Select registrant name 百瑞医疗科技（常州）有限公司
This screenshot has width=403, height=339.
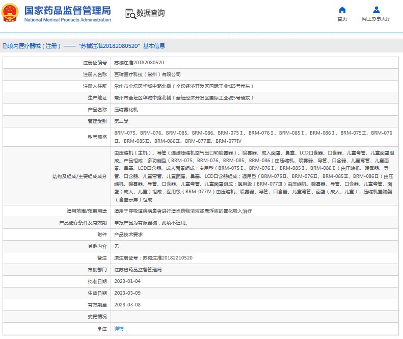tap(147, 74)
